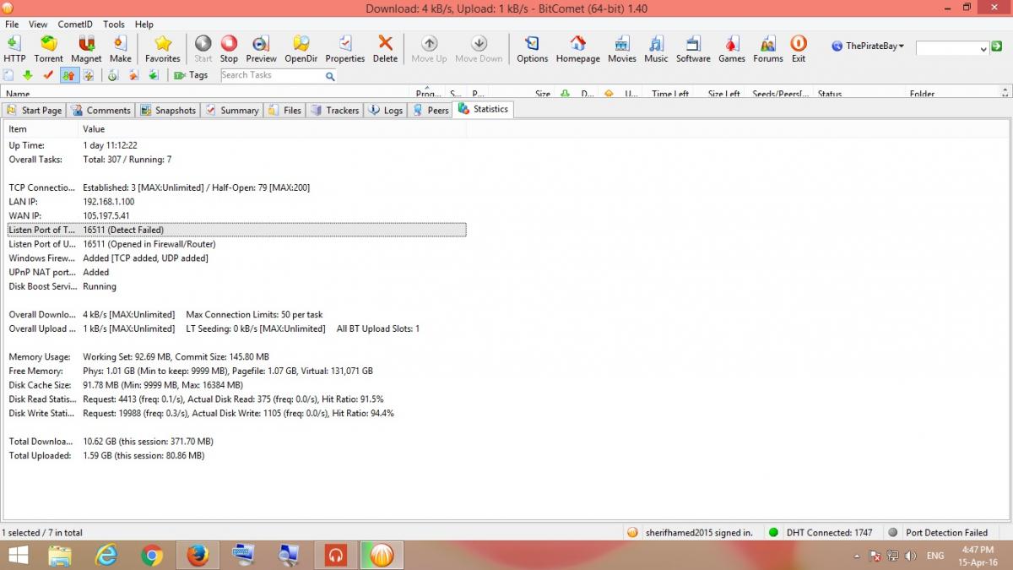The width and height of the screenshot is (1013, 570).
Task: Open the Favorites panel
Action: pyautogui.click(x=163, y=49)
